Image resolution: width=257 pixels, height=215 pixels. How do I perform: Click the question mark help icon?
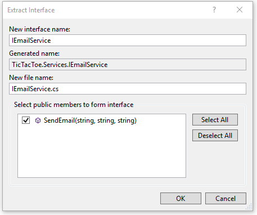point(214,10)
